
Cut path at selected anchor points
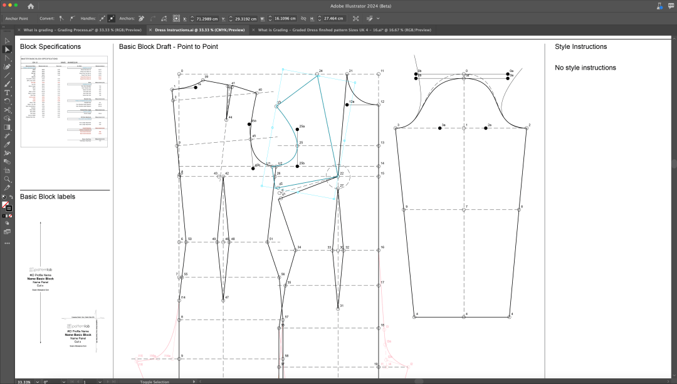click(164, 19)
